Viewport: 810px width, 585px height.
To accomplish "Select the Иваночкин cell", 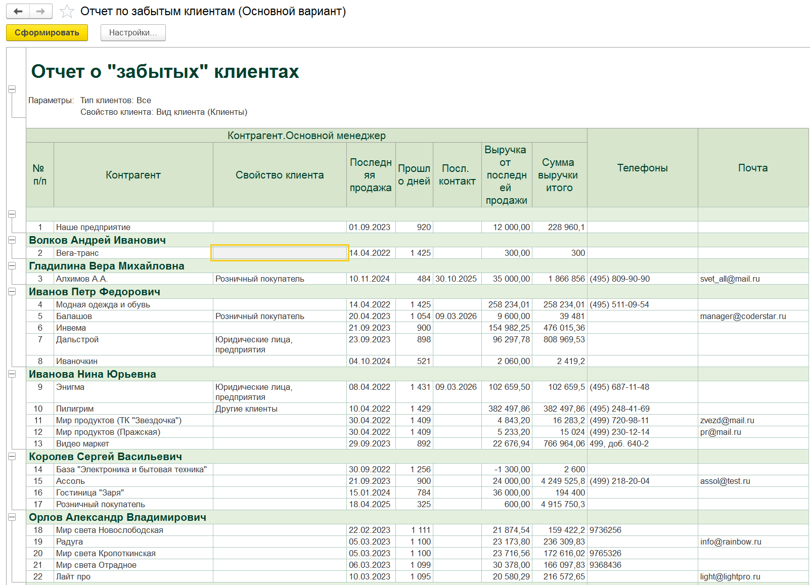I will point(133,361).
